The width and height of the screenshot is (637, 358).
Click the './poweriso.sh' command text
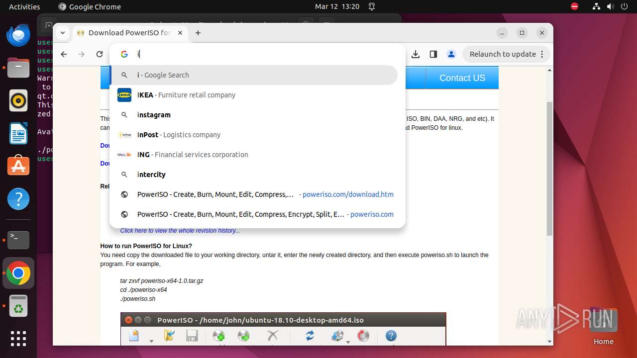137,299
